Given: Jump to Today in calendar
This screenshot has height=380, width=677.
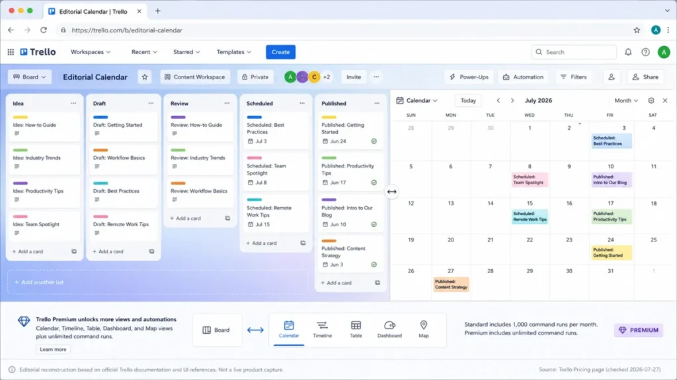Looking at the screenshot, I should click(x=468, y=100).
